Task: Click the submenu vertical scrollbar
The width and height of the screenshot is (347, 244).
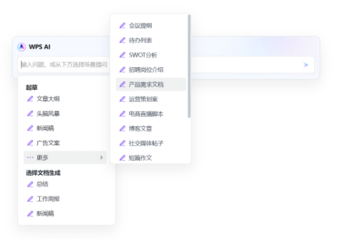Action: (x=189, y=66)
